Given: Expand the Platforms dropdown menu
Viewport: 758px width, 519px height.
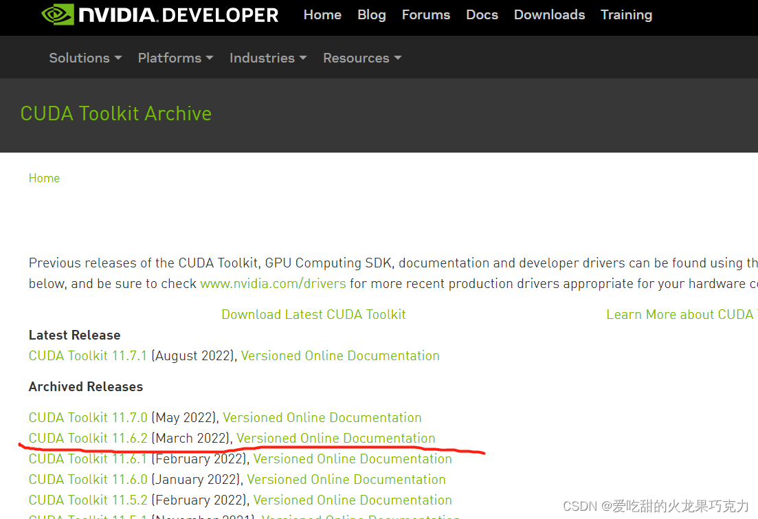Looking at the screenshot, I should 175,58.
